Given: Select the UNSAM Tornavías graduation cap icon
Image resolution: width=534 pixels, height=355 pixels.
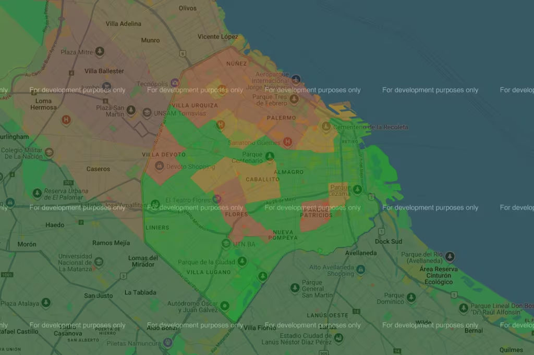Looking at the screenshot, I should click(x=147, y=112).
